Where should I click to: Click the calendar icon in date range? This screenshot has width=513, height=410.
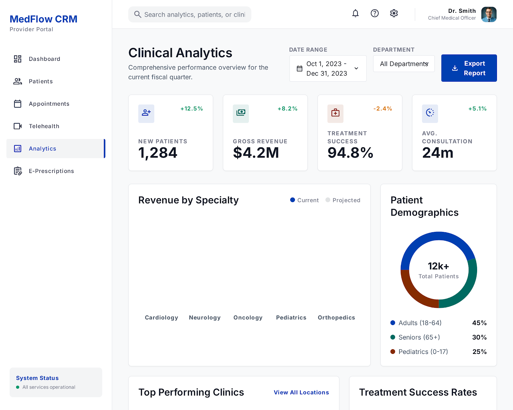point(299,69)
